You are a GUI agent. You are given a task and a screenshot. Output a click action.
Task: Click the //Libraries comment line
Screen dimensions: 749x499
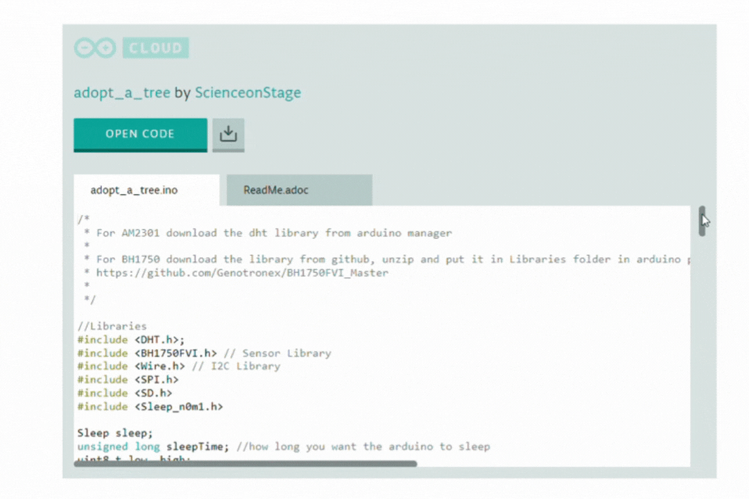112,326
